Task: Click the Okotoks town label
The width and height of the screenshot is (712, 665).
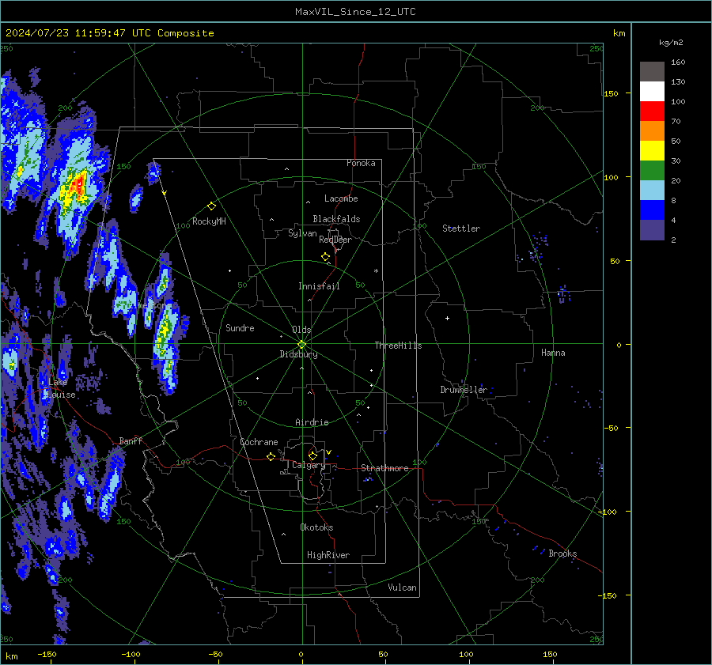Action: click(x=316, y=527)
